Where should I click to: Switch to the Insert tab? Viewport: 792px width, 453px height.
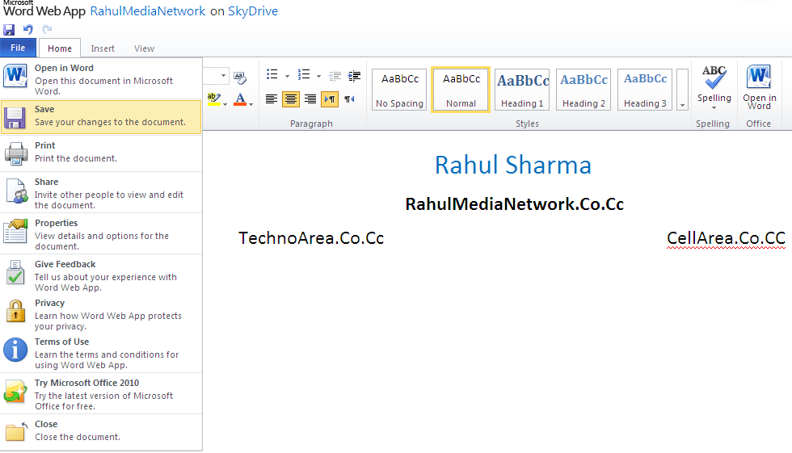tap(103, 48)
